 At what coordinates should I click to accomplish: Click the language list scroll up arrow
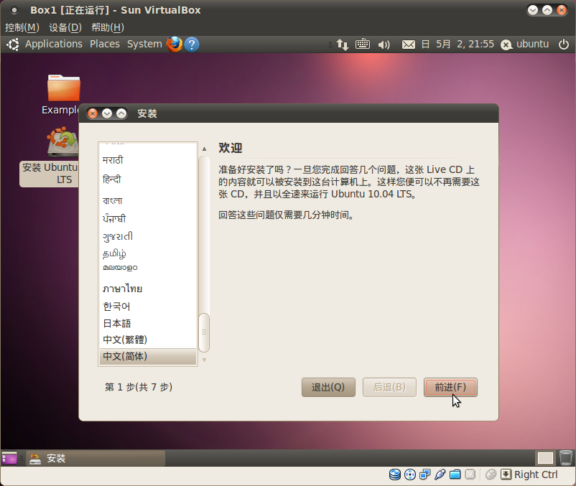click(204, 149)
